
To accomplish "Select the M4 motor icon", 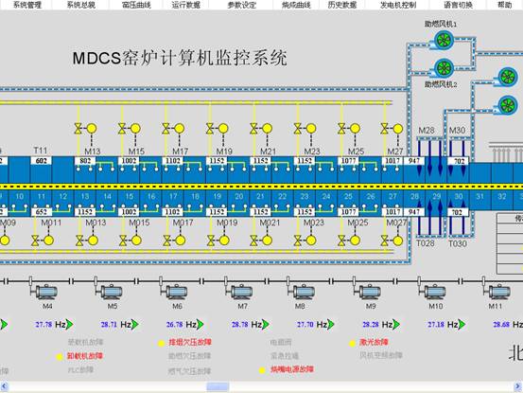I will coord(46,293).
